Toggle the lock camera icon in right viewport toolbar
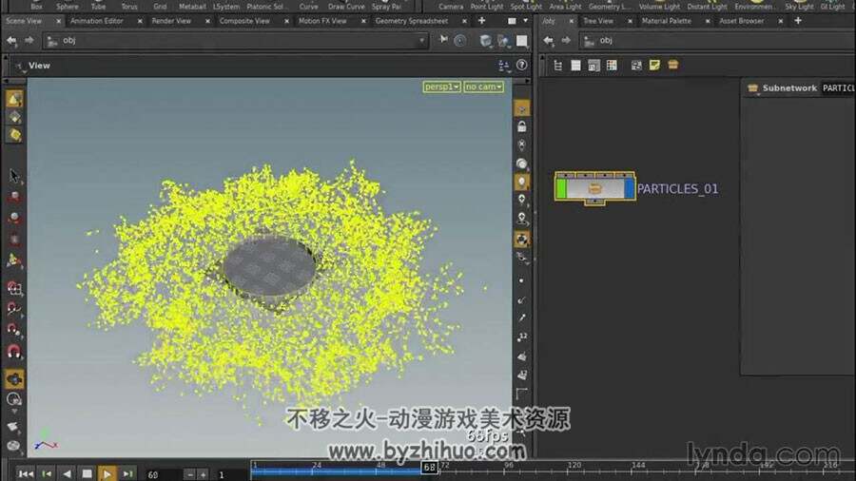The height and width of the screenshot is (481, 856). coord(522,126)
